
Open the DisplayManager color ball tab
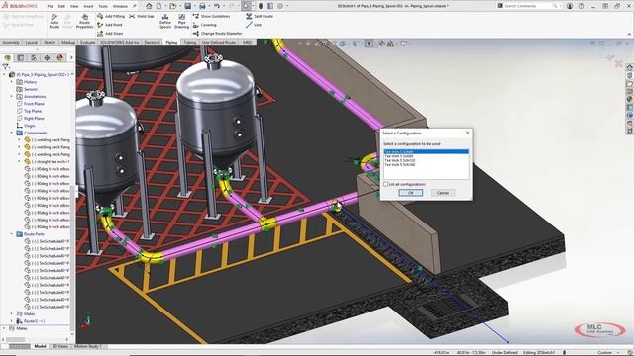pos(60,58)
